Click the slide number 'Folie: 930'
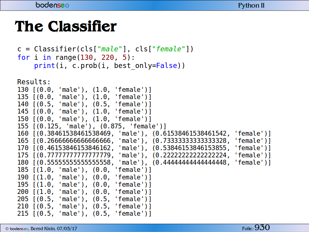Screen dimensions: 309x232 click(x=256, y=228)
